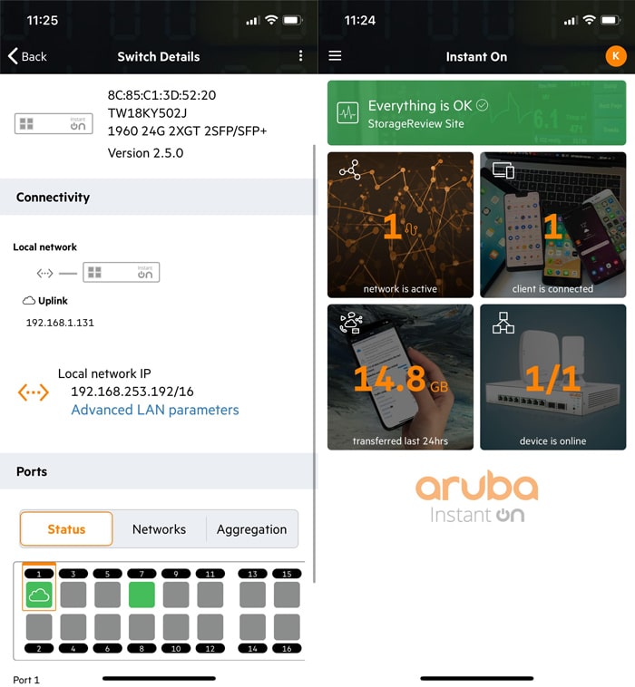Tap the gateway arrows icon in Local network
Viewport: 635px width, 687px height.
coord(44,274)
